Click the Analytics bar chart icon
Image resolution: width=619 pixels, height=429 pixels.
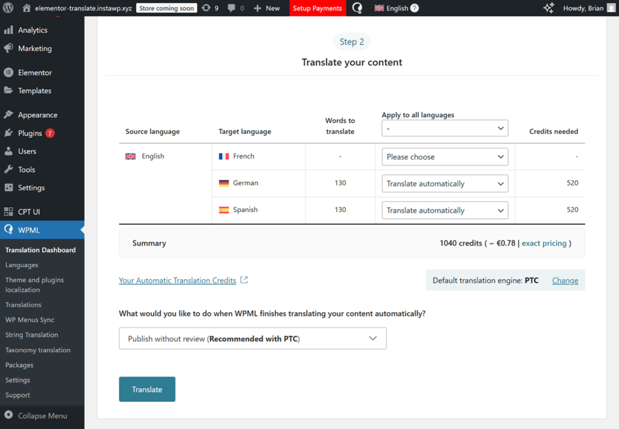(x=8, y=30)
